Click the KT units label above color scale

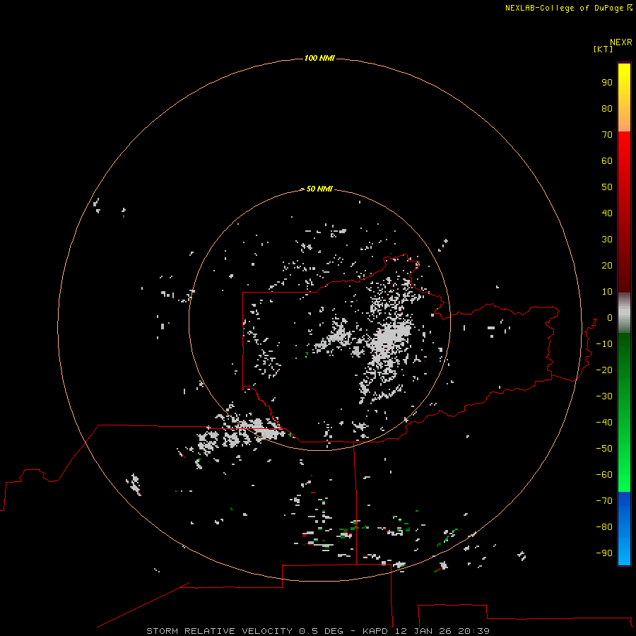point(603,49)
